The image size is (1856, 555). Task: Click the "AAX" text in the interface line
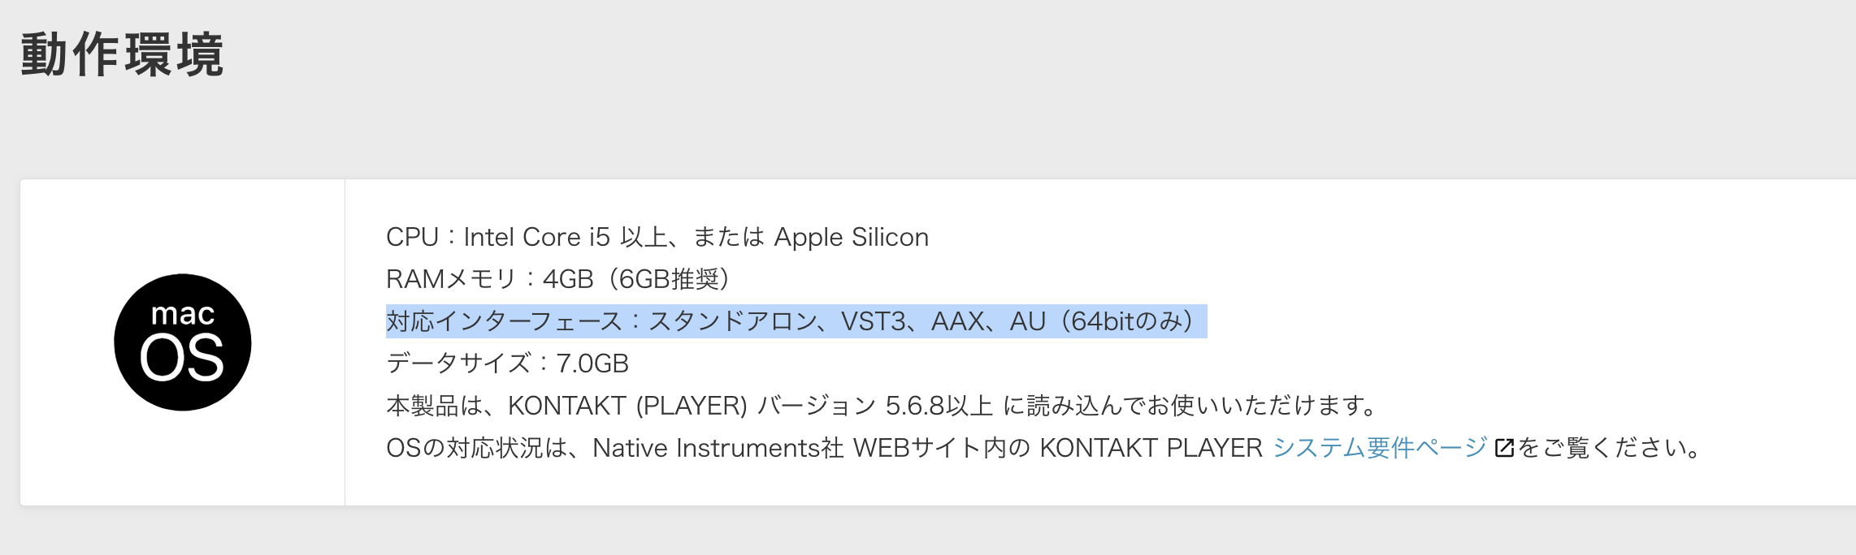pyautogui.click(x=958, y=321)
